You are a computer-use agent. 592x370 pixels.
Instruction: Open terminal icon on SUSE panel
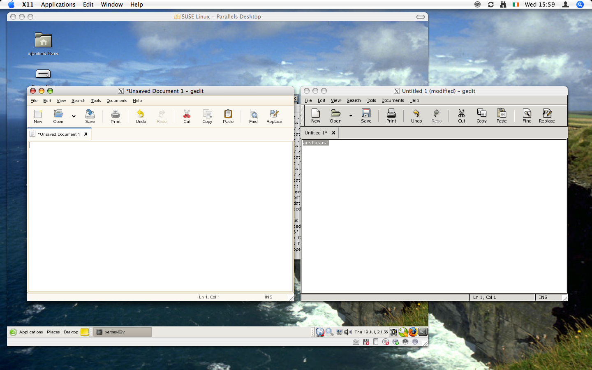point(423,332)
